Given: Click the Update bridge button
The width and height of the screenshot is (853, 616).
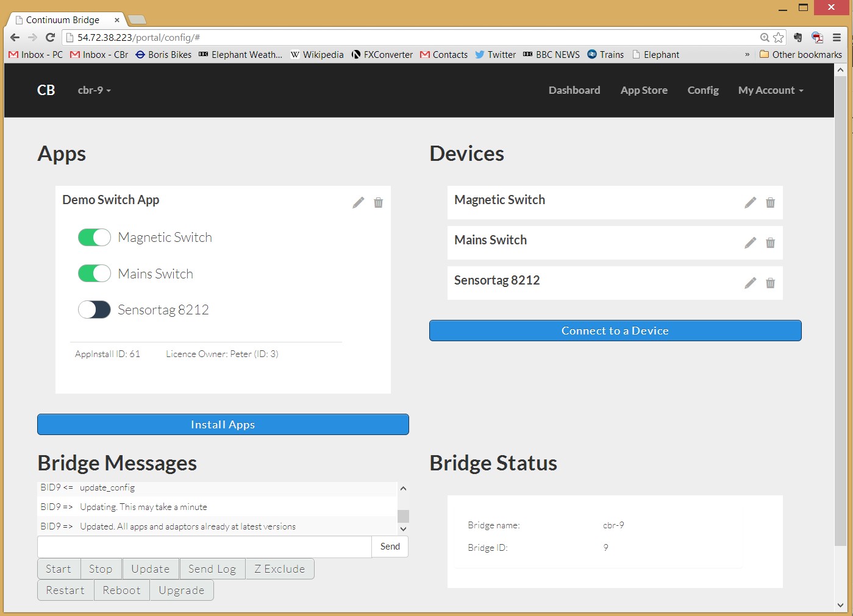Looking at the screenshot, I should (x=151, y=568).
